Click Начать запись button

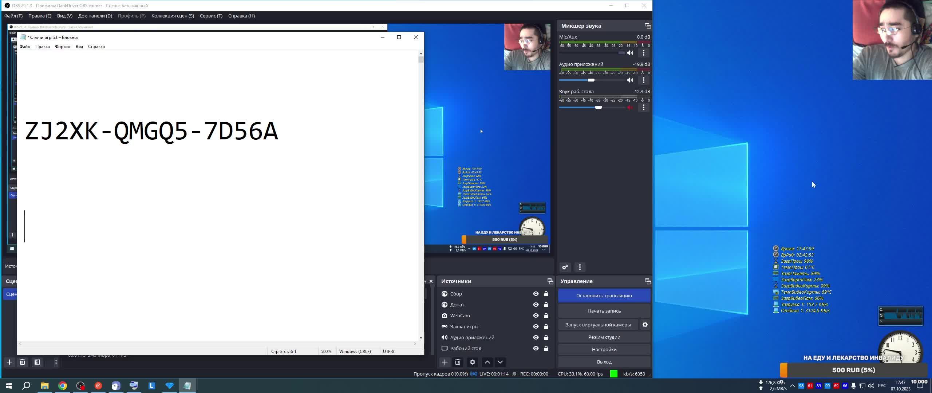[x=604, y=311]
